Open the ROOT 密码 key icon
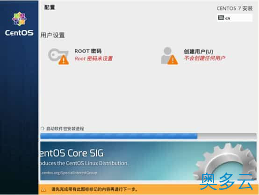The image size is (259, 195). coord(58,56)
